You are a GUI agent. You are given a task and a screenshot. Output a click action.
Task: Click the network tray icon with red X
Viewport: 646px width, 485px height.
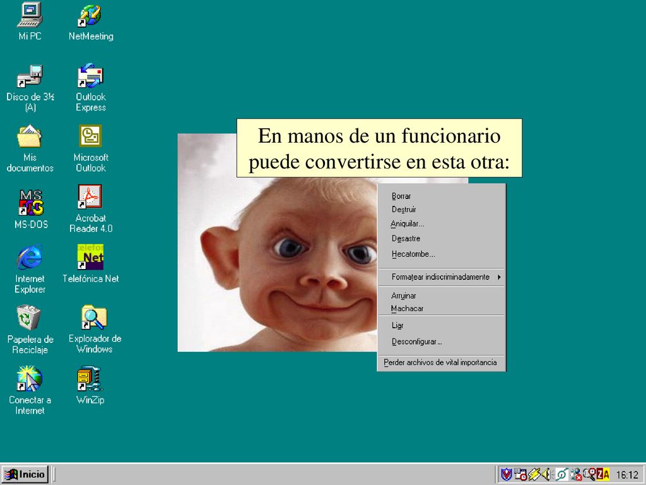tap(576, 475)
